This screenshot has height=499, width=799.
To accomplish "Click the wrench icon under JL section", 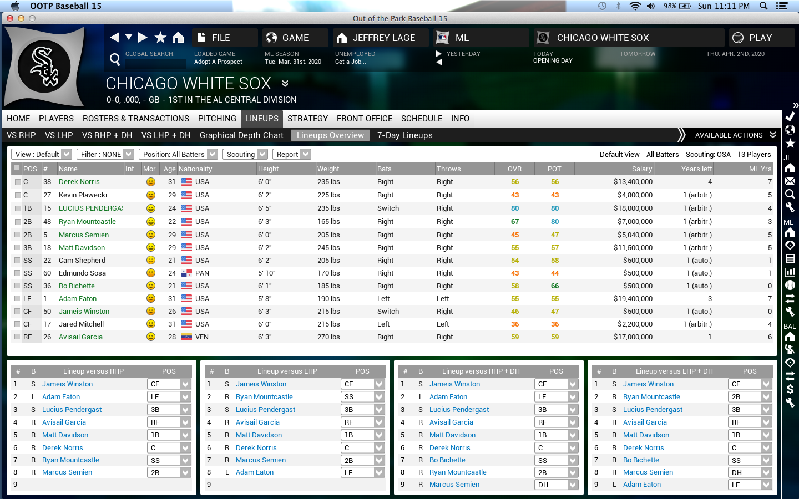I will (x=790, y=207).
